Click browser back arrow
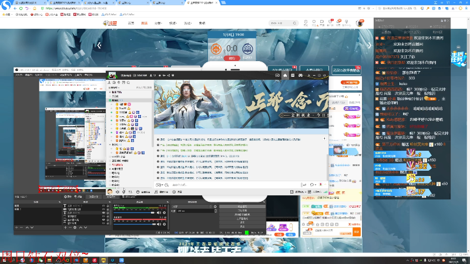This screenshot has height=264, width=470. [x=15, y=8]
